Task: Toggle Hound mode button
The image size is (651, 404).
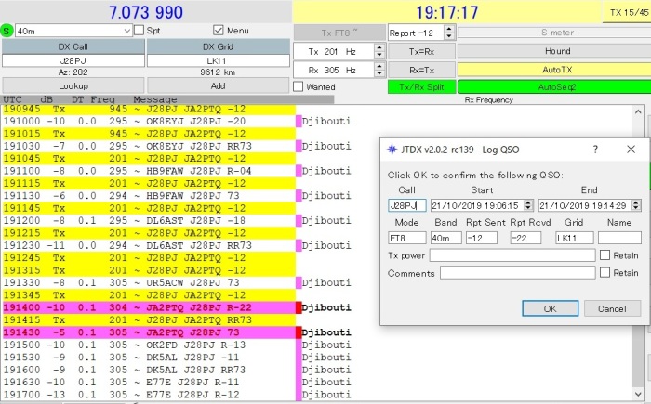Action: (554, 51)
